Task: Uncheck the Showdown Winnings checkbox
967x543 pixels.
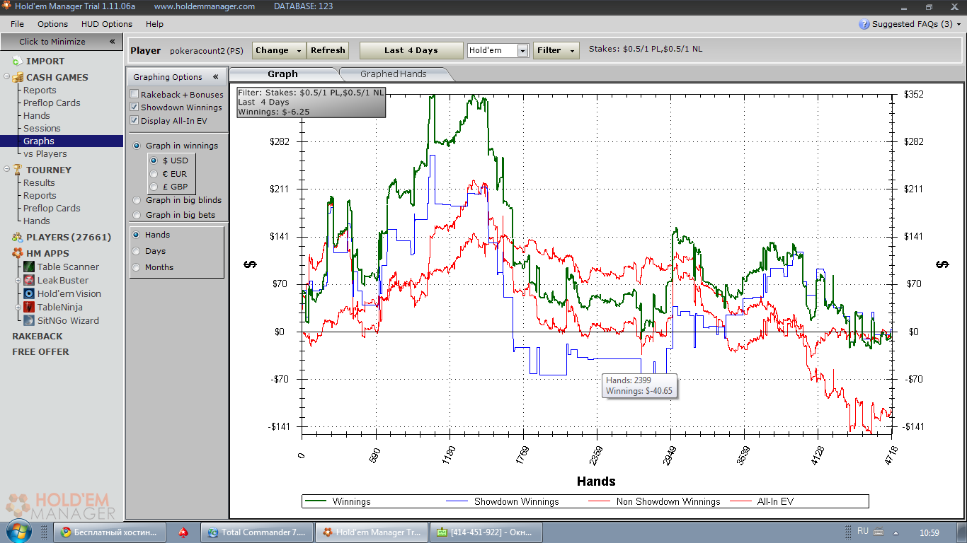Action: coord(135,107)
